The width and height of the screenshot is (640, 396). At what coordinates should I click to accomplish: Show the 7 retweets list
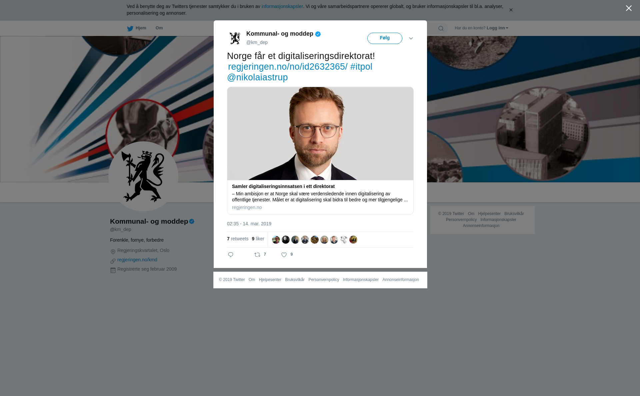pos(238,239)
